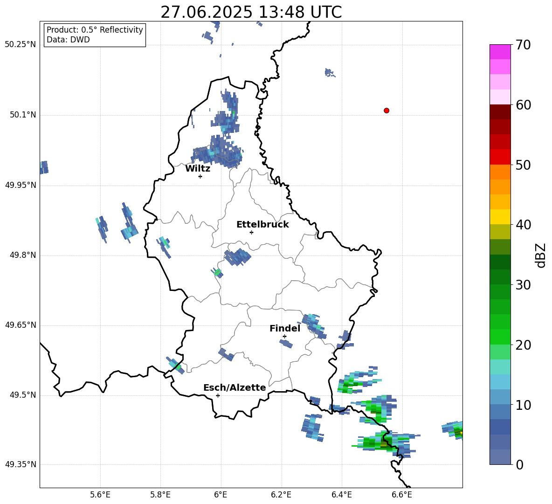
Task: Click the Product: 0.5° Reflectivity text
Action: 95,29
